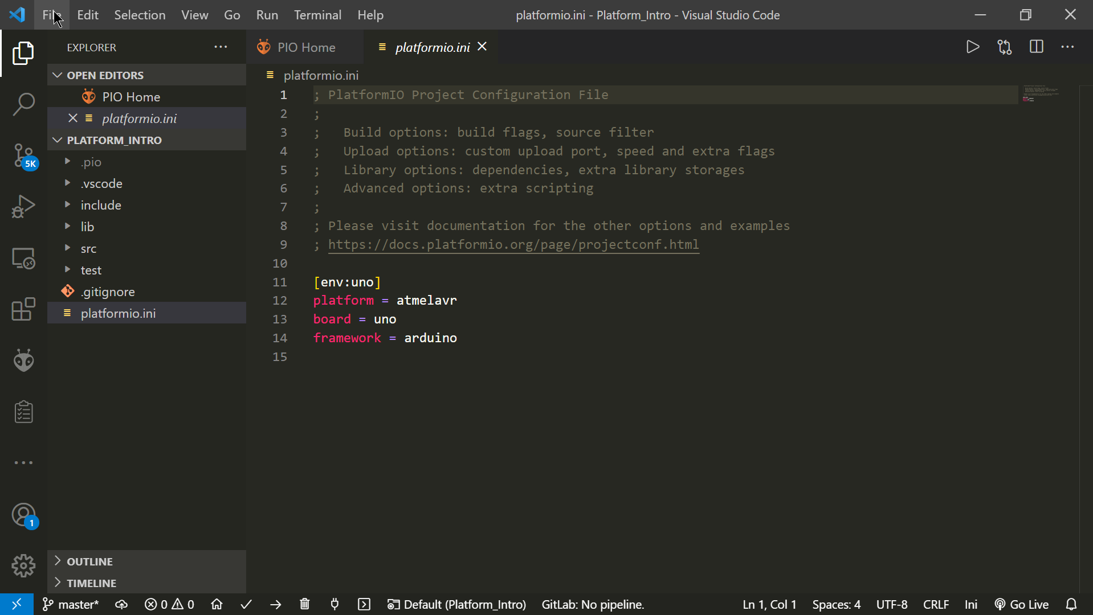Click the PlatformIO Home icon in status bar
The height and width of the screenshot is (615, 1093).
217,604
